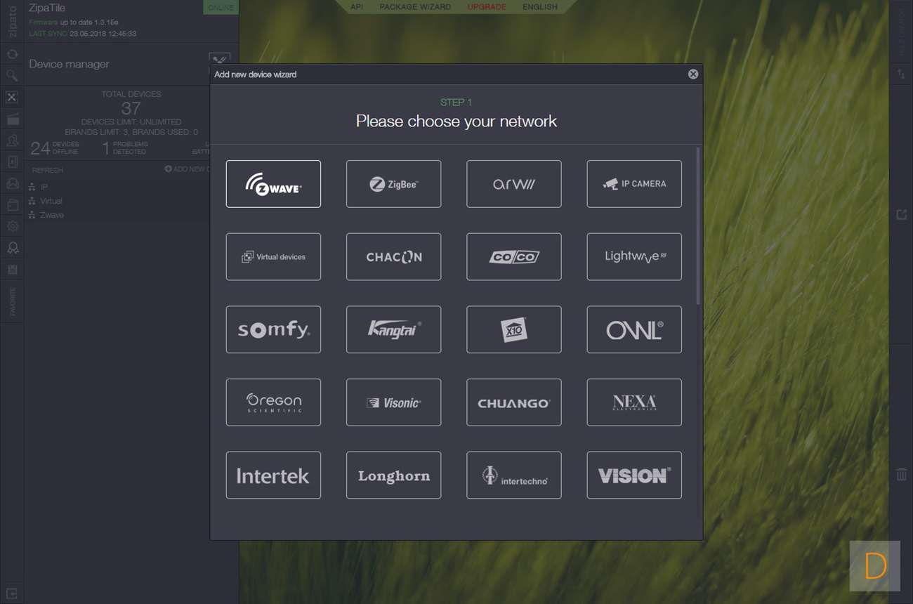
Task: Open the folder icon in the sidebar
Action: [x=12, y=205]
